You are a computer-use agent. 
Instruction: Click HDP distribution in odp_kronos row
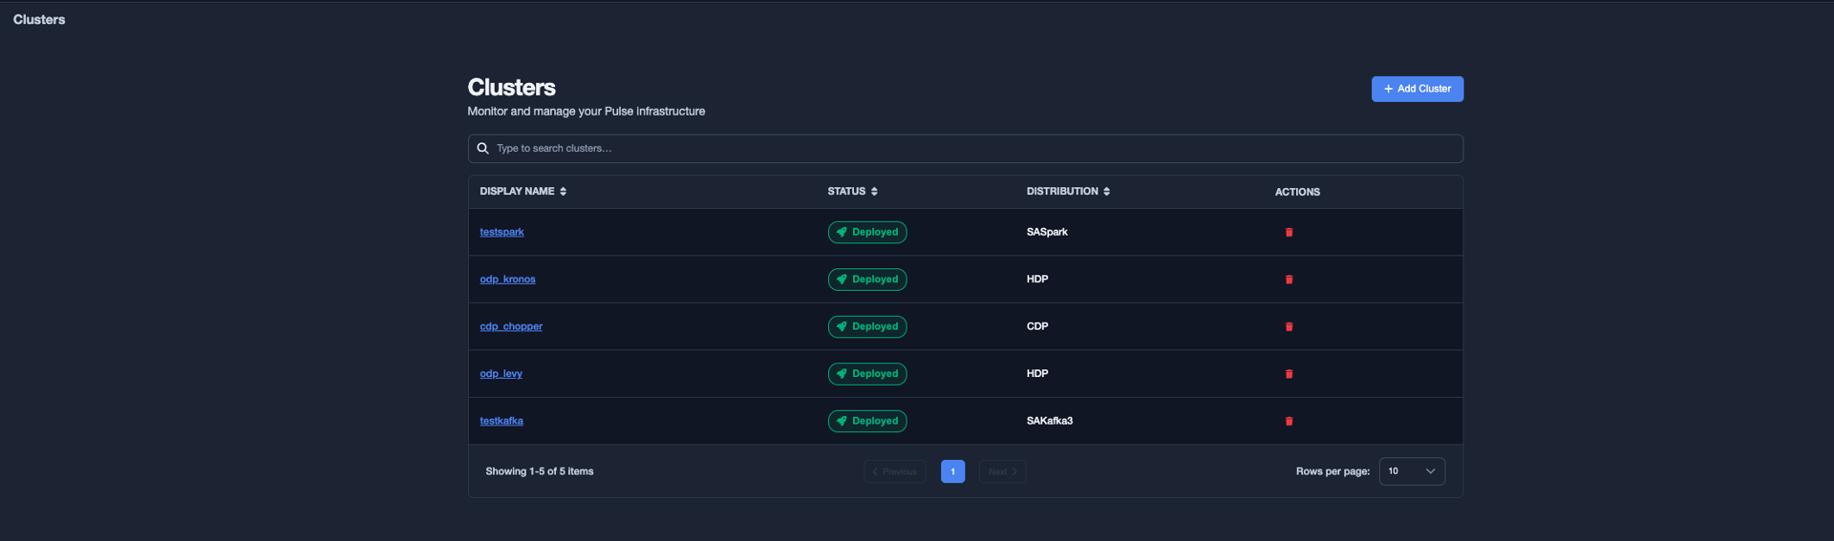coord(1037,280)
